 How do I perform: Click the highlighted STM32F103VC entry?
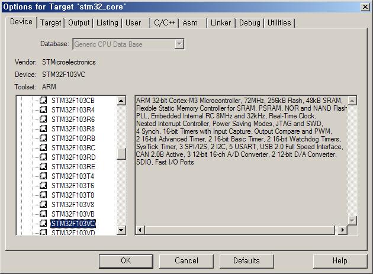click(73, 224)
